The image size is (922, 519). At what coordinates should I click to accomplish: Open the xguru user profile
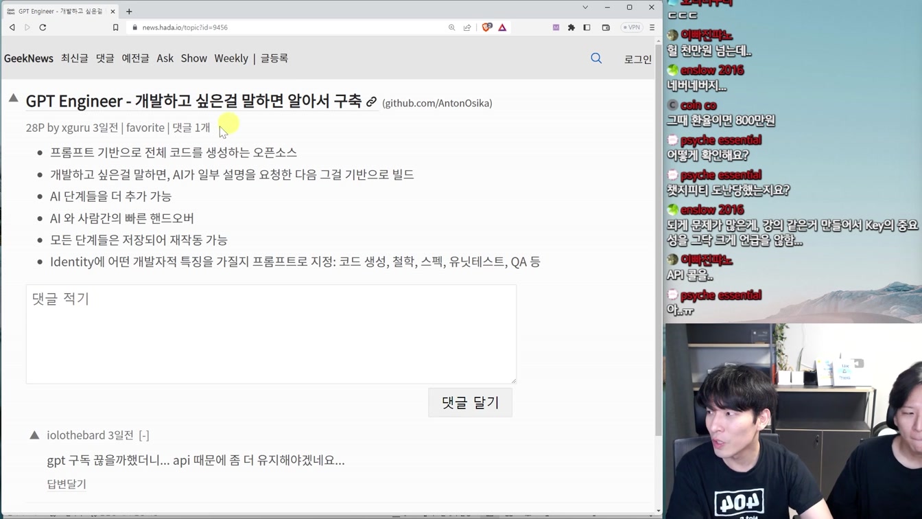pos(75,128)
